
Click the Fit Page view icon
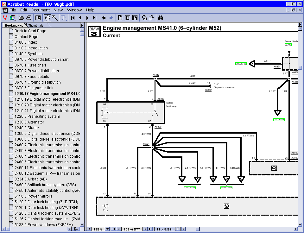127,18
